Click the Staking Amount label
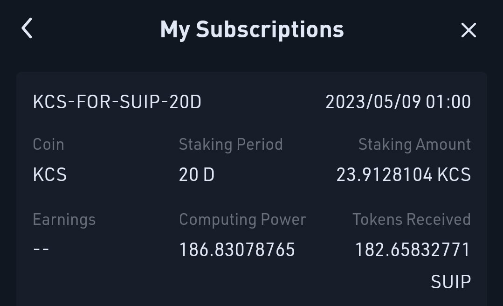This screenshot has width=503, height=306. pyautogui.click(x=414, y=145)
